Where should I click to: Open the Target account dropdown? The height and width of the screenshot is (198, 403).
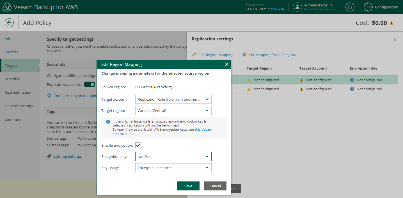click(x=173, y=99)
